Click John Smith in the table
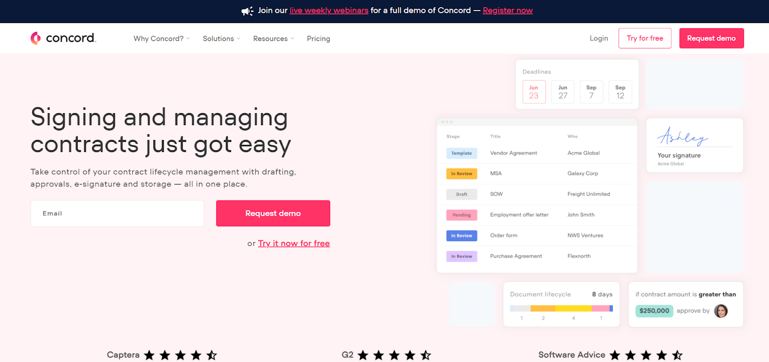This screenshot has width=769, height=362. click(581, 215)
